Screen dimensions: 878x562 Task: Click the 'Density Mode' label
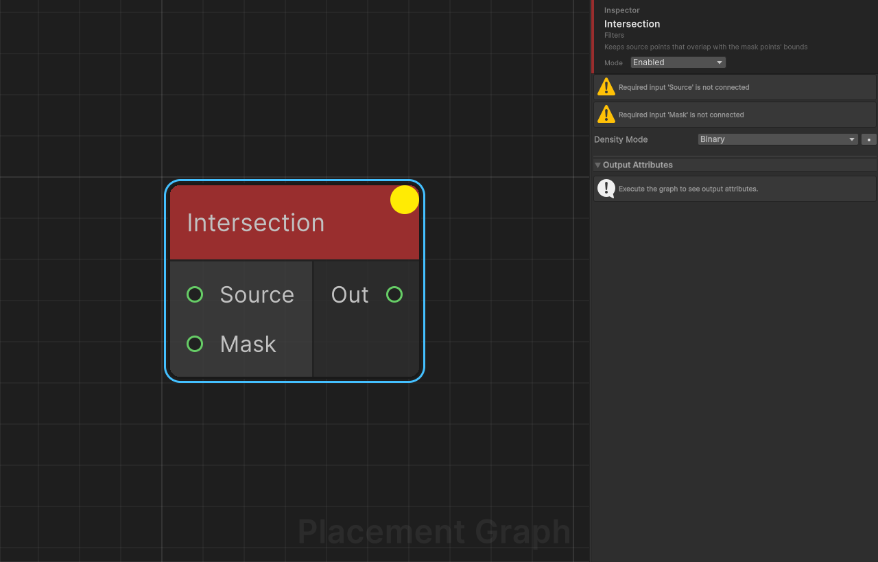pyautogui.click(x=621, y=139)
